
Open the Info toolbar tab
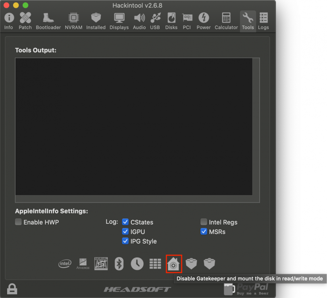9,21
